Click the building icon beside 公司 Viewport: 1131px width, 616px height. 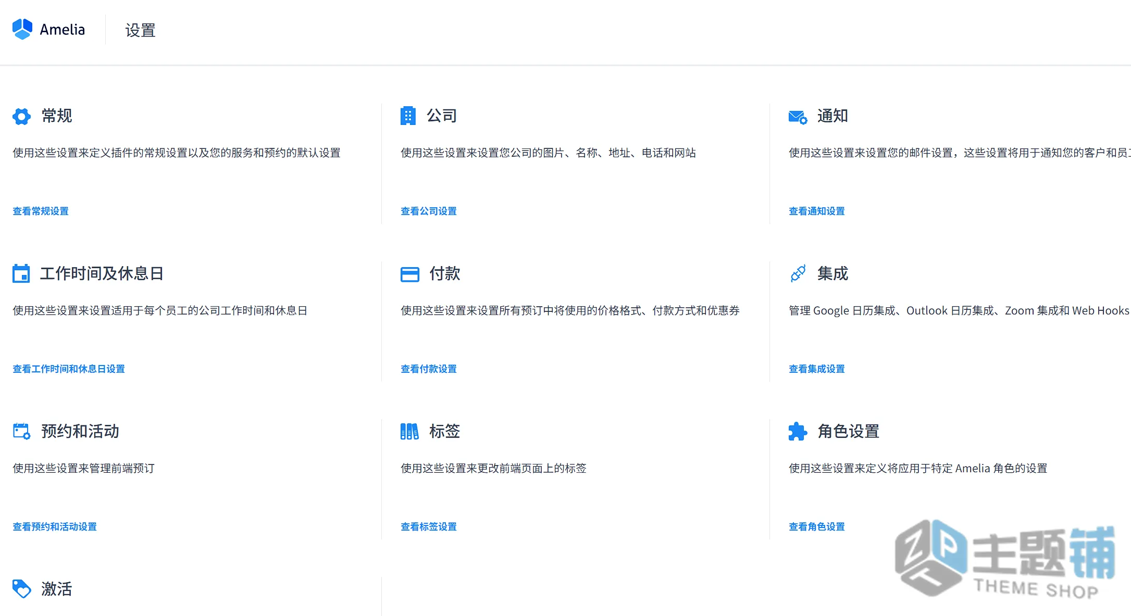click(x=408, y=116)
